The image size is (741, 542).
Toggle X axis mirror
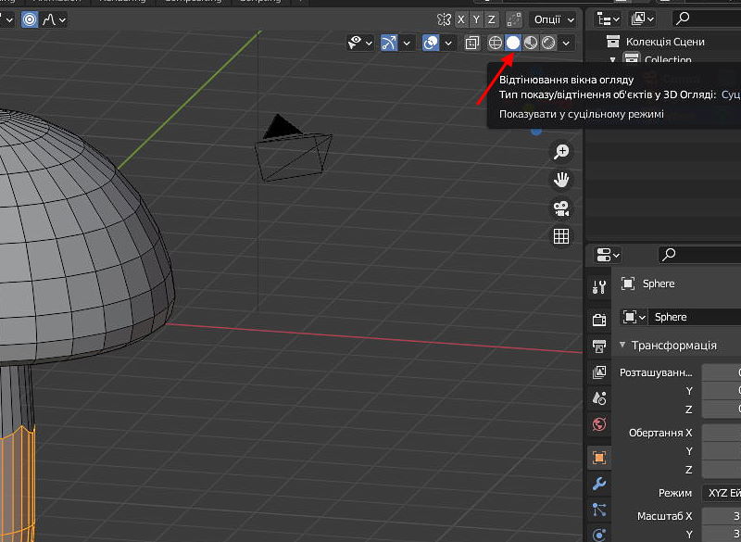click(461, 19)
